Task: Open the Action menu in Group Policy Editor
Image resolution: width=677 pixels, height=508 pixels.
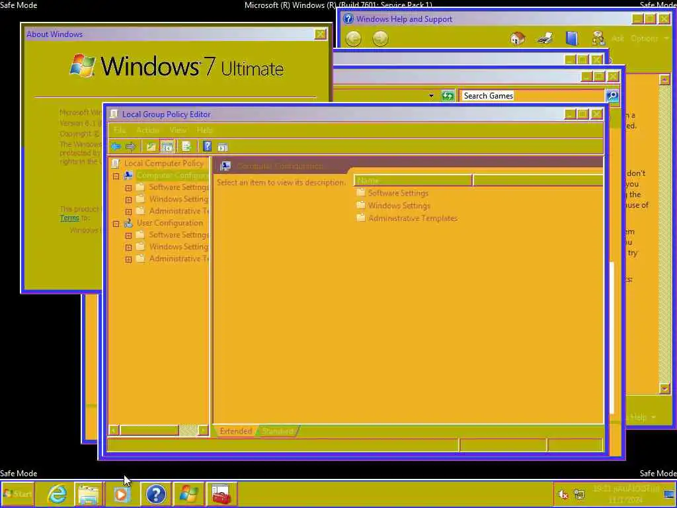Action: click(147, 130)
